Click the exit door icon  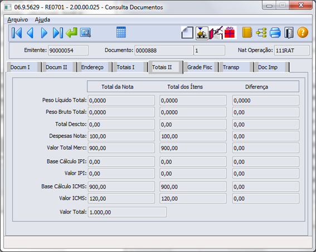click(289, 33)
